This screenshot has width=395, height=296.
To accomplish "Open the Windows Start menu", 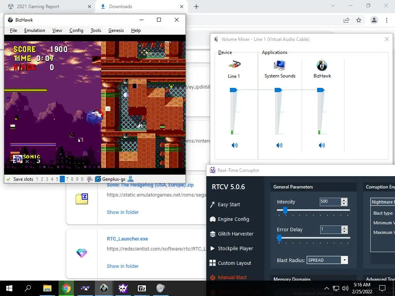I will coord(9,288).
